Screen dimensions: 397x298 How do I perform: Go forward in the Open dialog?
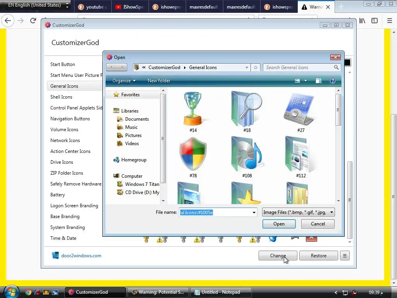click(122, 67)
